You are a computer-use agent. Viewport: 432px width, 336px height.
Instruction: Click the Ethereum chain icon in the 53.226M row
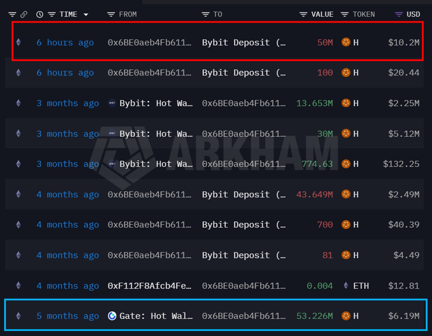(18, 316)
